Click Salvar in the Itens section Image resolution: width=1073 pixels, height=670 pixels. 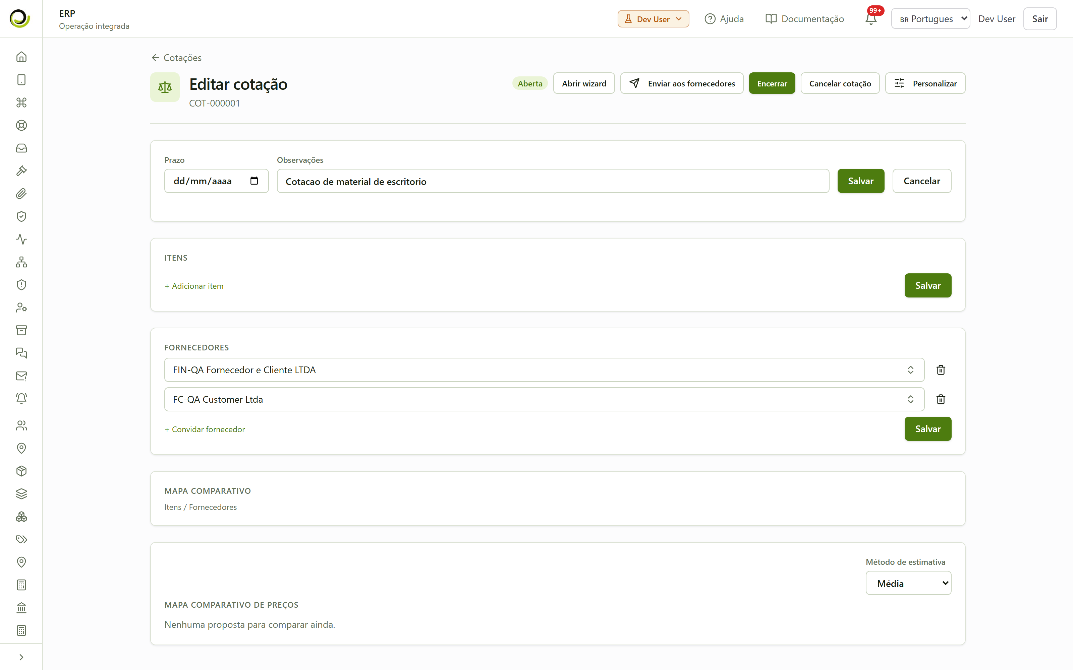[927, 285]
